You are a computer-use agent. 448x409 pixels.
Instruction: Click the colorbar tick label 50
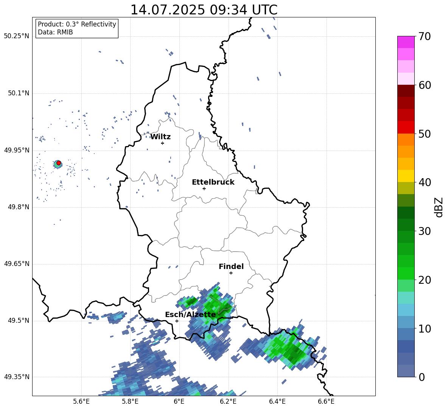point(425,134)
